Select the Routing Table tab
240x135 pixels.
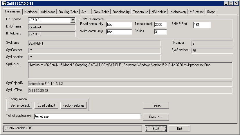coord(68,12)
